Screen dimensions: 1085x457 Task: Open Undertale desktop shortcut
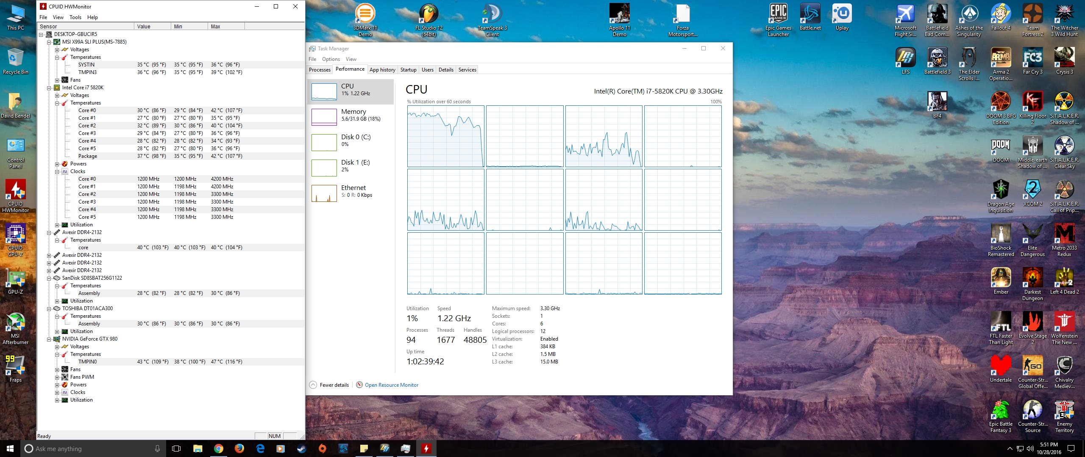click(x=1001, y=369)
